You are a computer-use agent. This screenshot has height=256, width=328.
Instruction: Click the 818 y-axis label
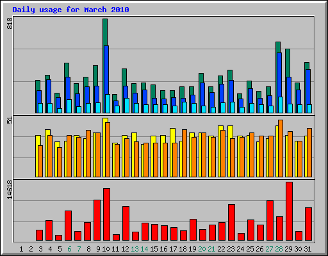click(10, 24)
